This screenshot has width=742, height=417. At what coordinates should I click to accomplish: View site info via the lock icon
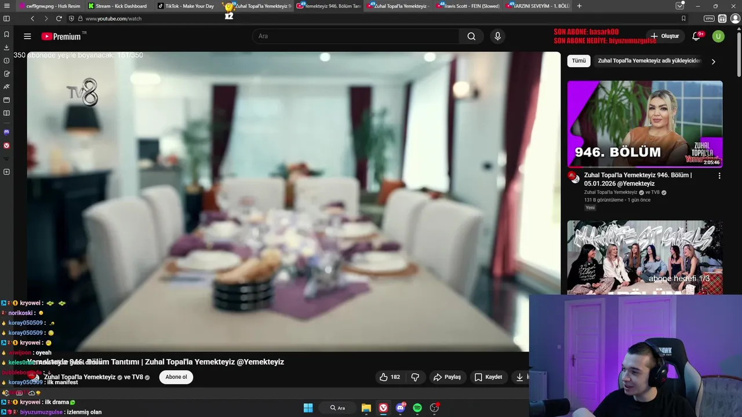(x=80, y=19)
